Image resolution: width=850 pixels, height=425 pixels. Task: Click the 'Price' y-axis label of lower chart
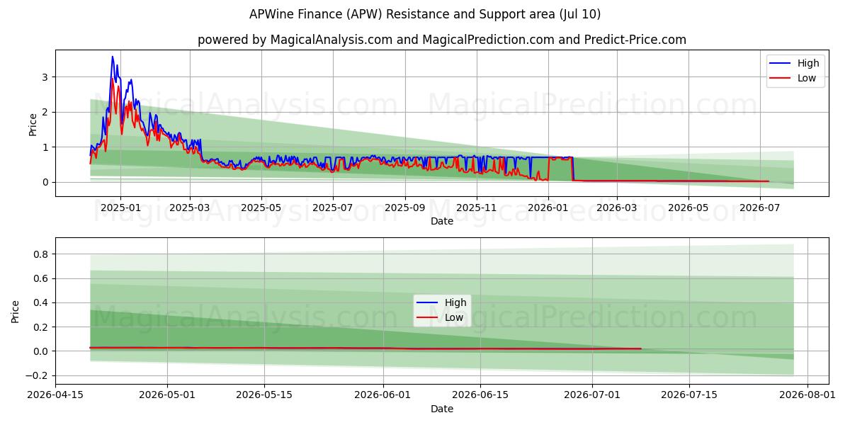coord(16,311)
